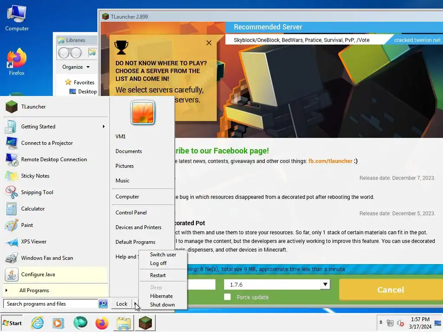Open TLauncher from the Start menu
This screenshot has width=443, height=332.
[56, 107]
